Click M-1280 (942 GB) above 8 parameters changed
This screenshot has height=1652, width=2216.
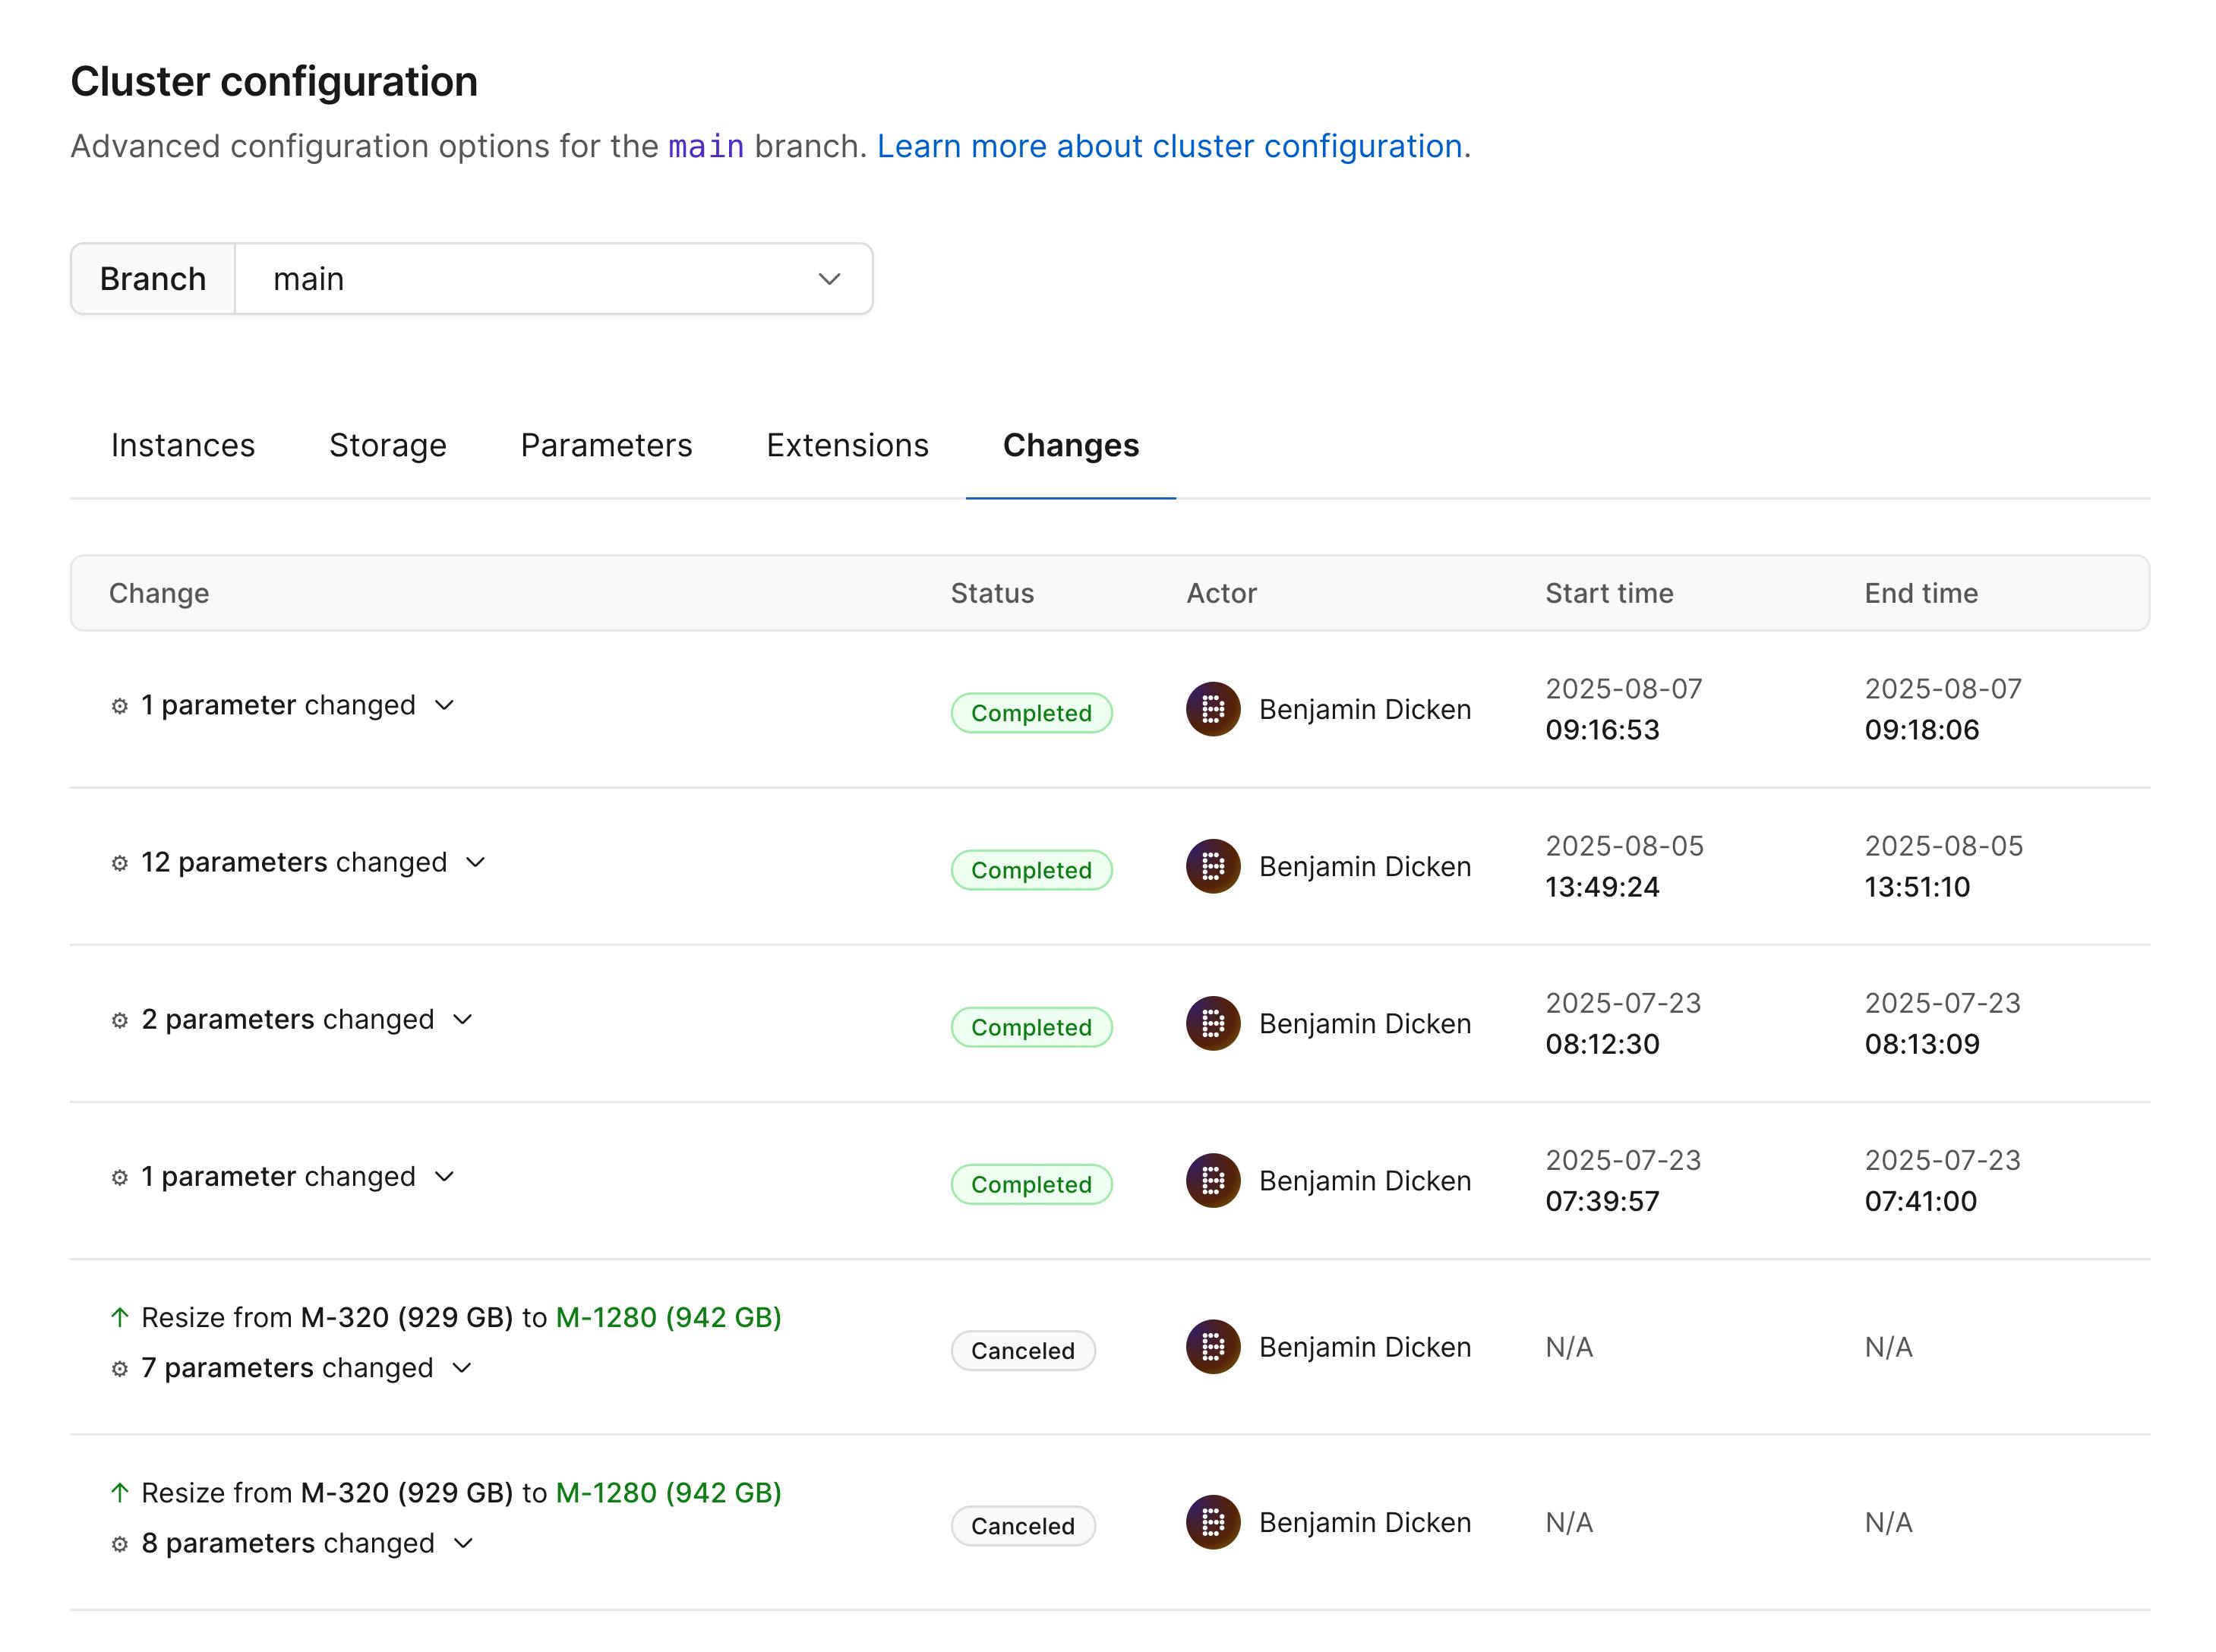point(668,1492)
